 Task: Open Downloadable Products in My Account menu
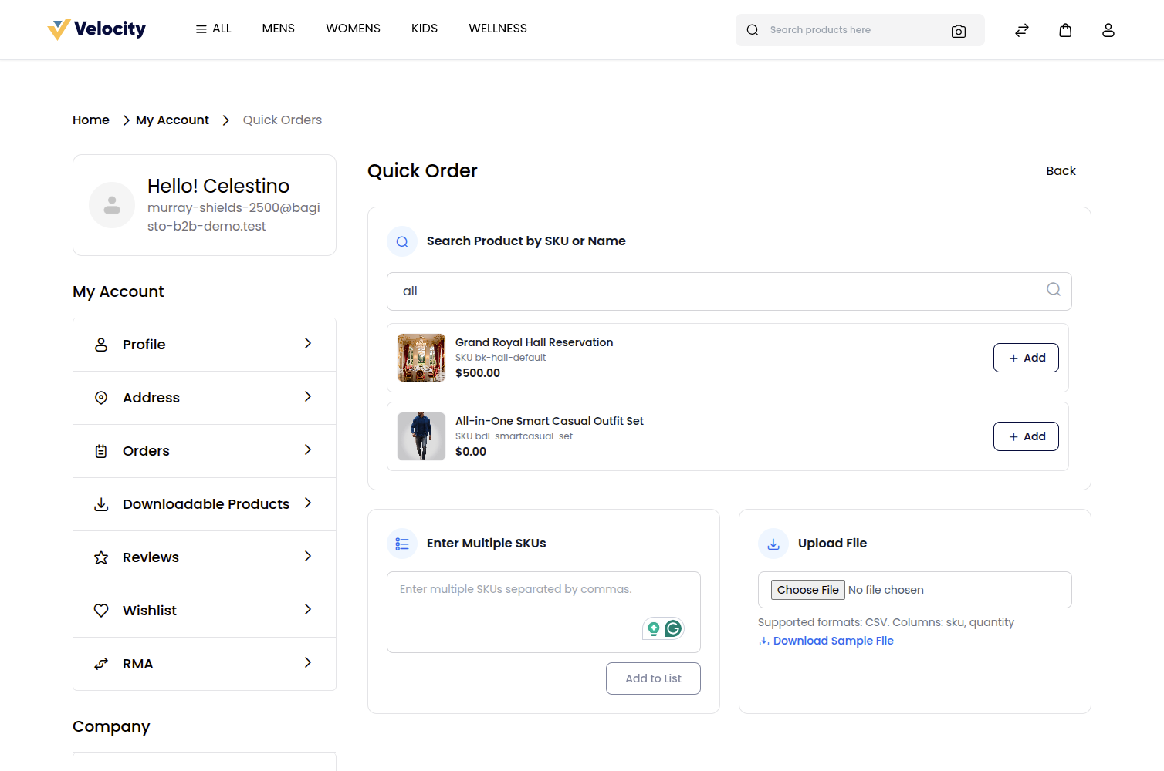(x=205, y=504)
